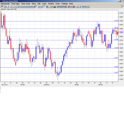Click the GBP/USD Daily chart title text

[x=8, y=9]
